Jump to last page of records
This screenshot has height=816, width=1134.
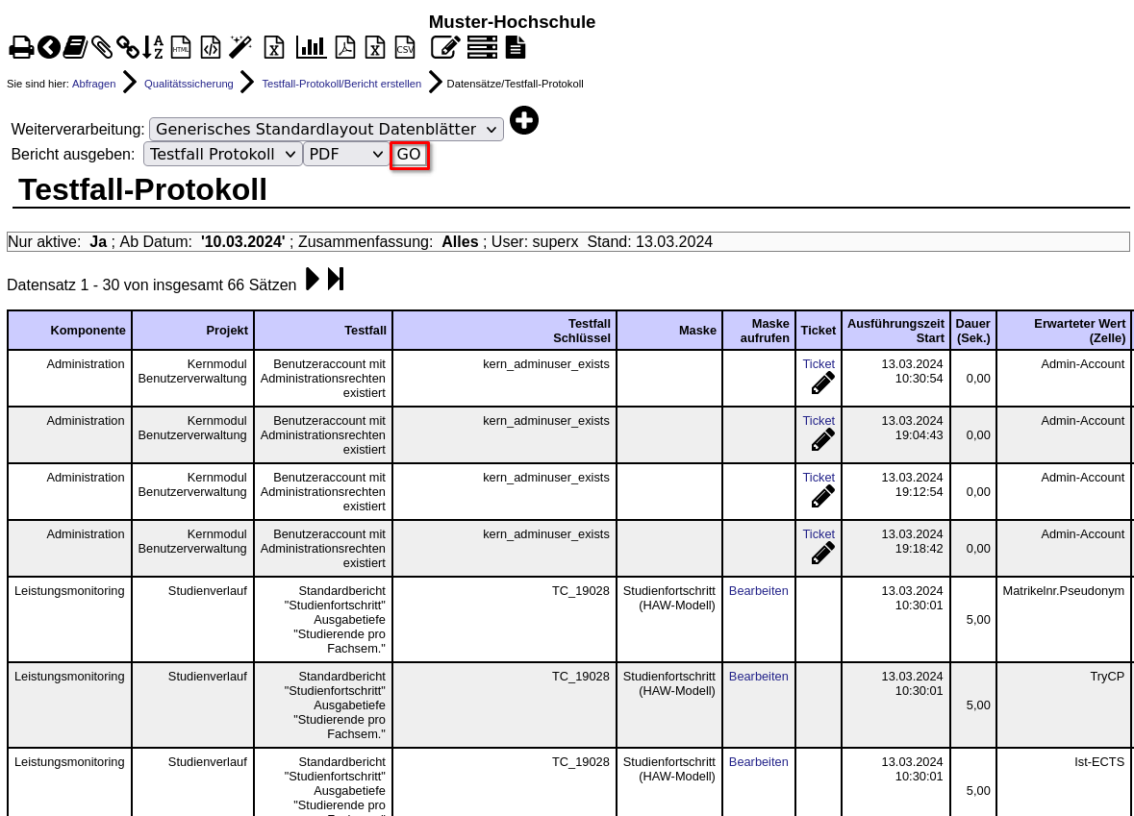click(x=336, y=279)
